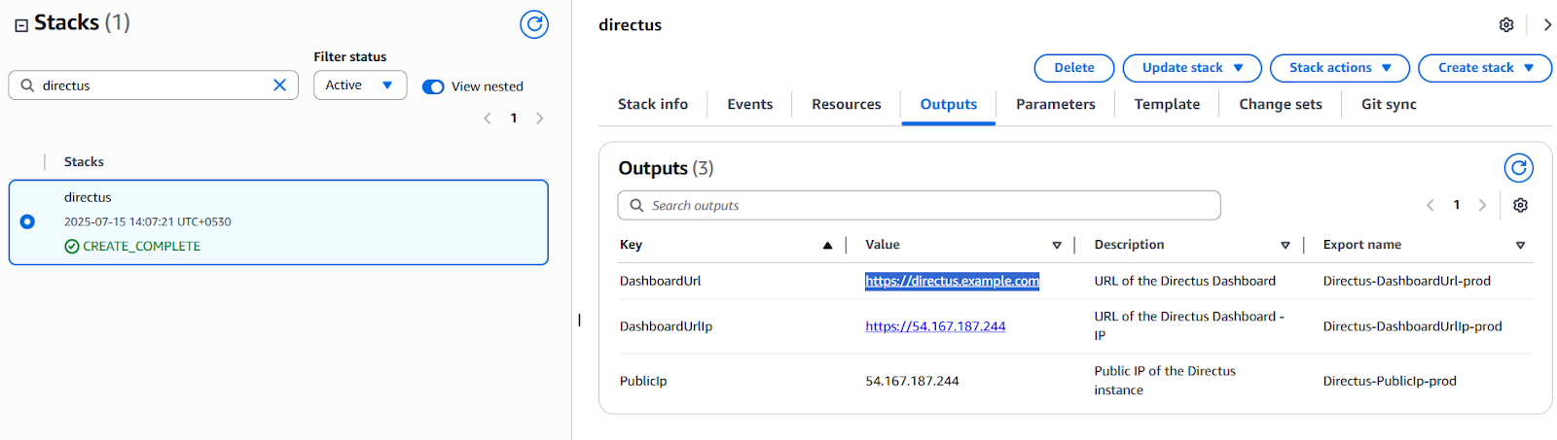Open the Filter status Active dropdown
This screenshot has height=440, width=1557.
click(x=360, y=85)
